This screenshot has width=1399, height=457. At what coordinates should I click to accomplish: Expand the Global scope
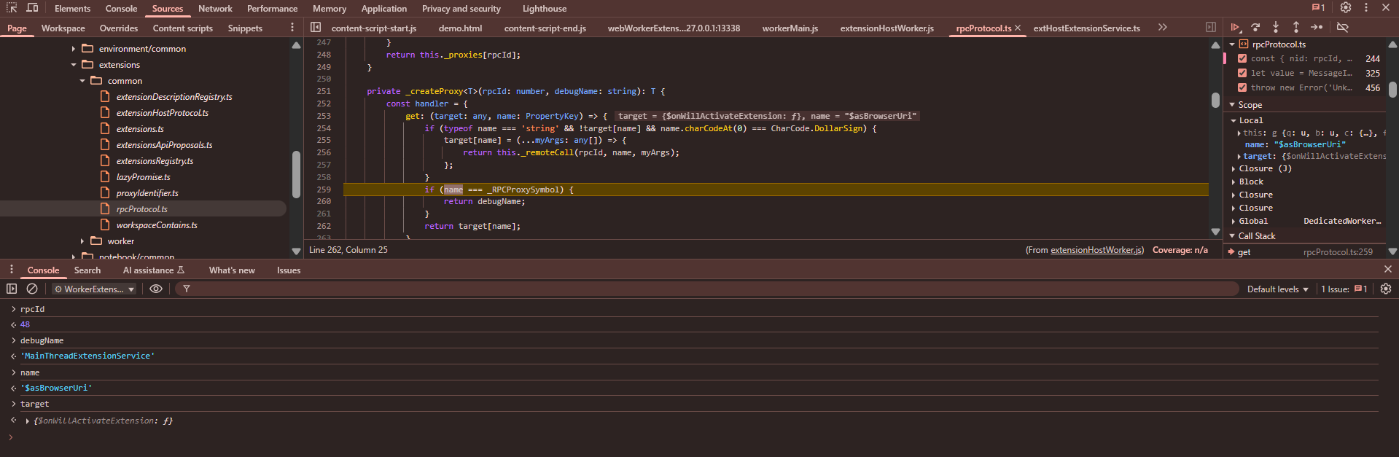click(x=1234, y=221)
